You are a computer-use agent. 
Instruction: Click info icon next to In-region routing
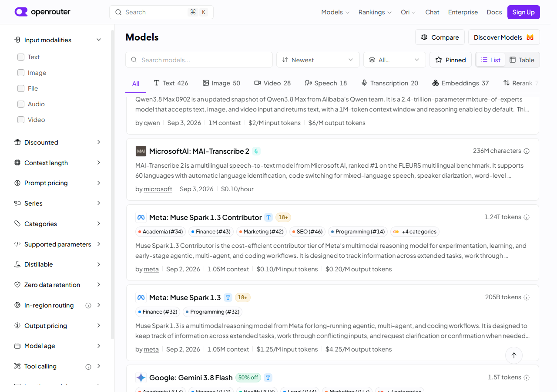click(88, 305)
